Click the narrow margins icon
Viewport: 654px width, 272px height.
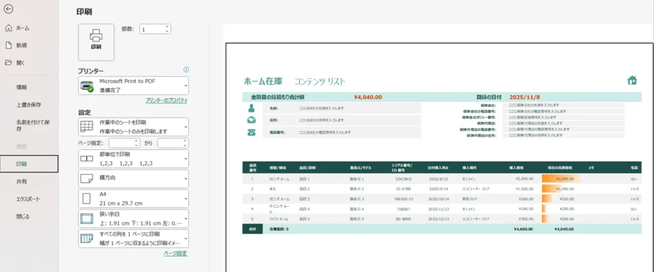coord(87,218)
